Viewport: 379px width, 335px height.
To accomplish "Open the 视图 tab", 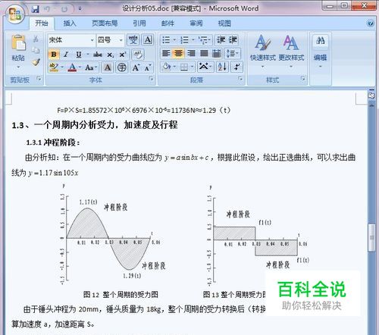I will (224, 23).
